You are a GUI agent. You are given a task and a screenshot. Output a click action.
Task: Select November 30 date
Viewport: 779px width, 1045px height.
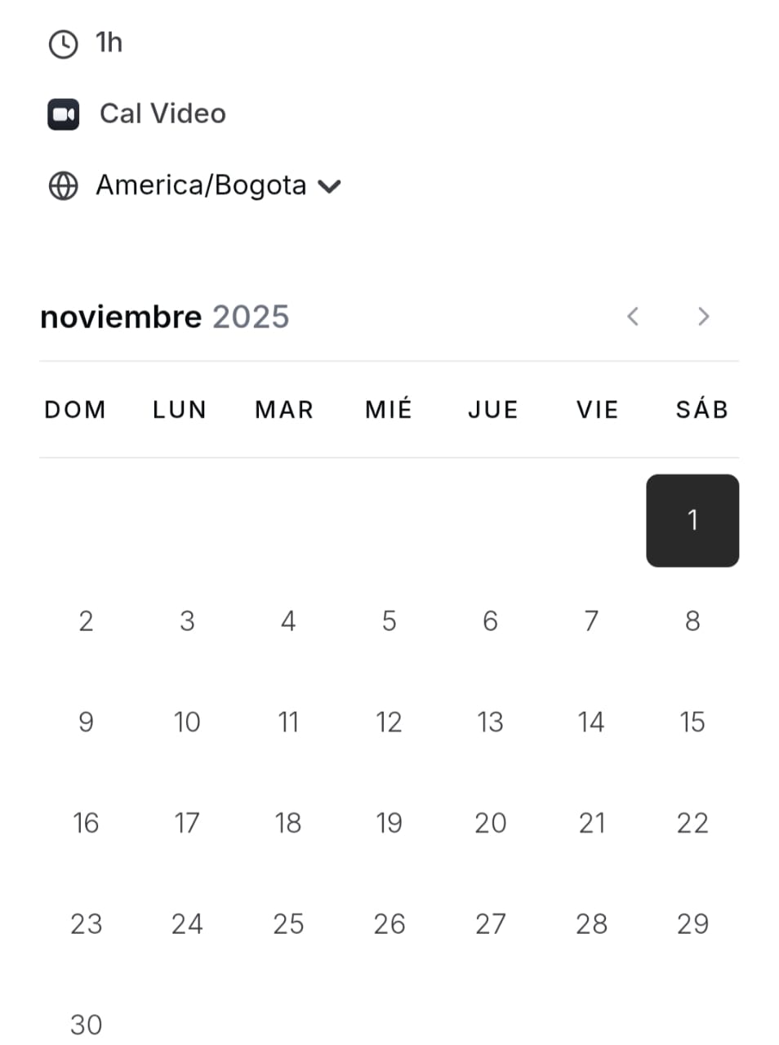pyautogui.click(x=86, y=1025)
